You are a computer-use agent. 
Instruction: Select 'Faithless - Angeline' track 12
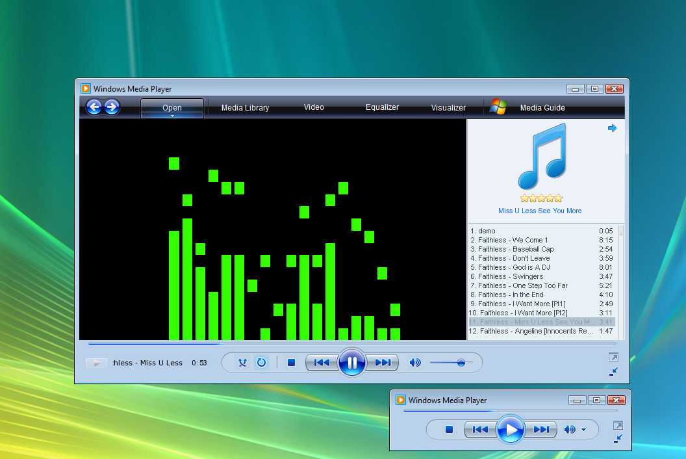pos(542,331)
